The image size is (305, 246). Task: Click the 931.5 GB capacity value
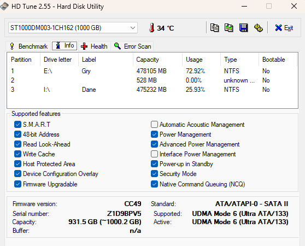tap(105, 222)
